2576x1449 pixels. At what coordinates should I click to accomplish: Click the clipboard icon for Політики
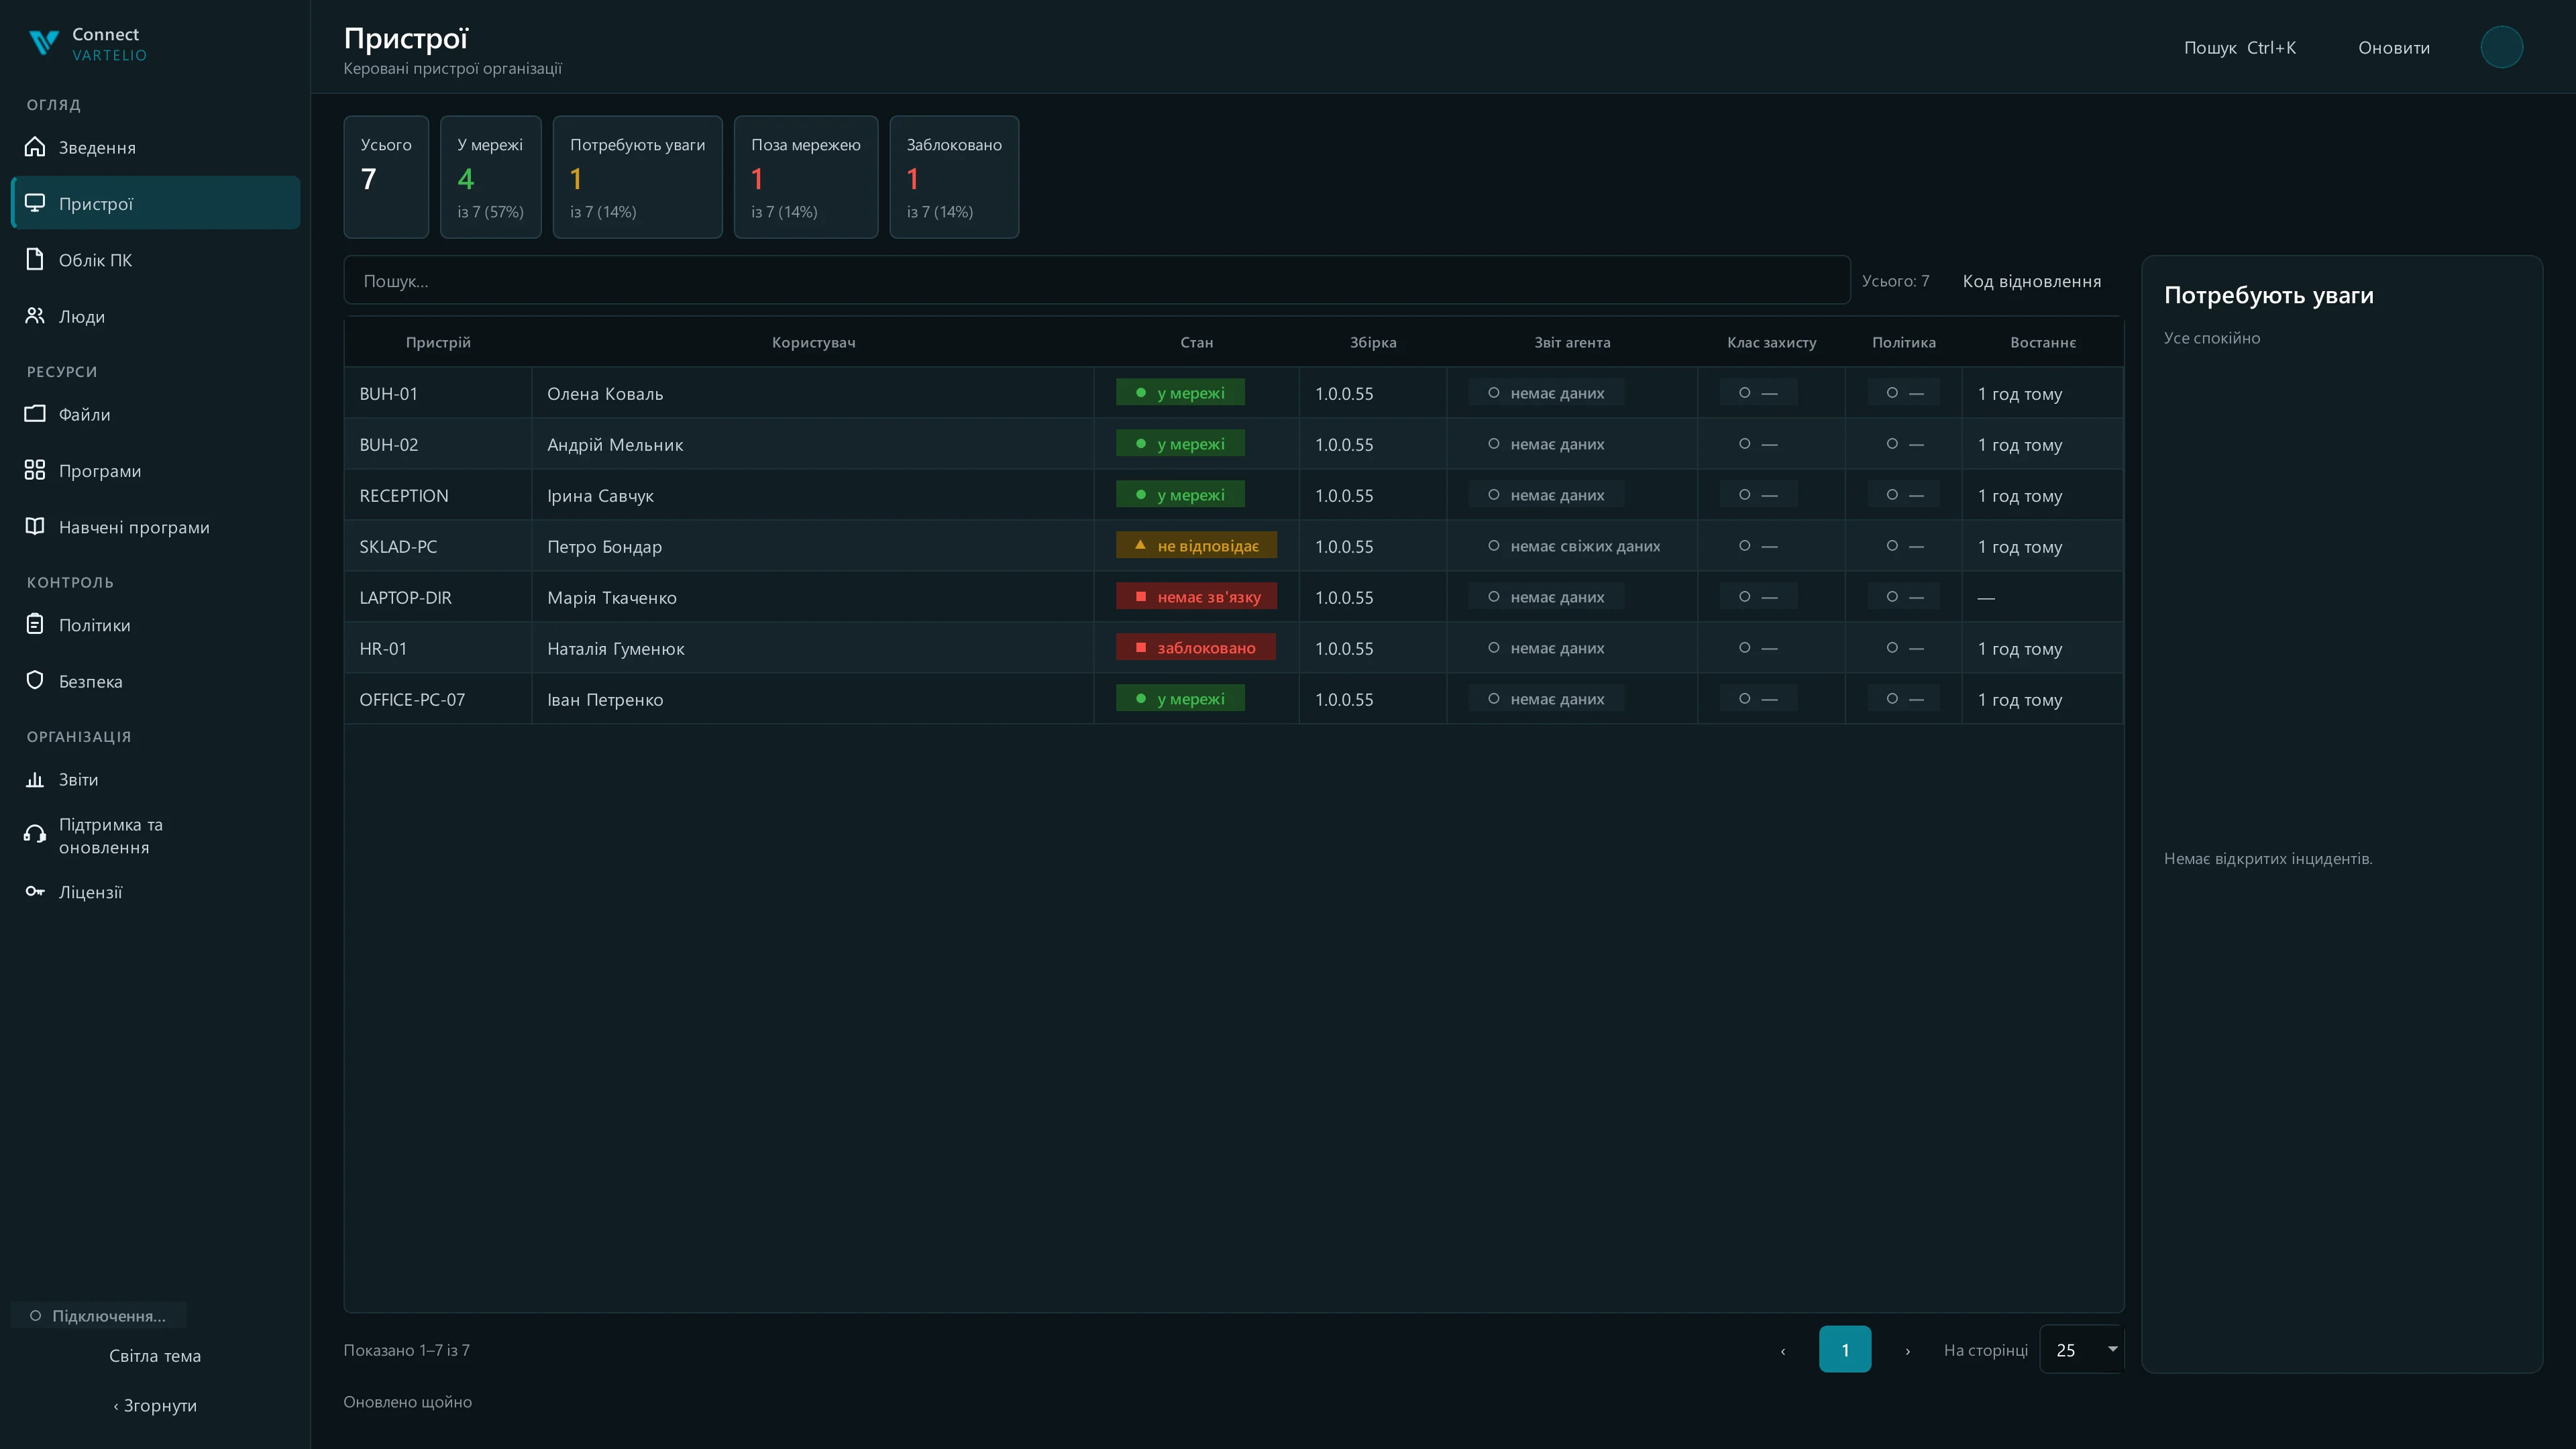(x=35, y=624)
